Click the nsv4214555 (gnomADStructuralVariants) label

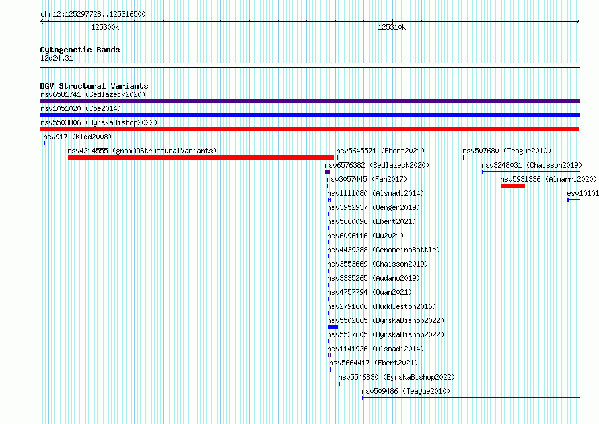click(142, 151)
